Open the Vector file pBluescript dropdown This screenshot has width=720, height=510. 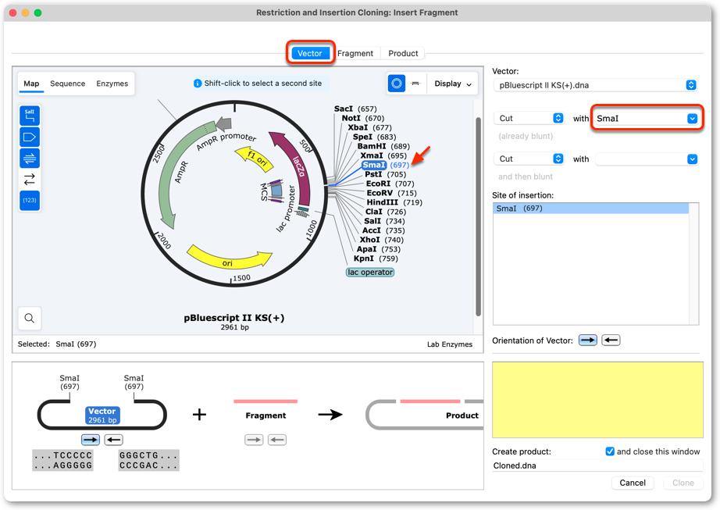[x=595, y=85]
